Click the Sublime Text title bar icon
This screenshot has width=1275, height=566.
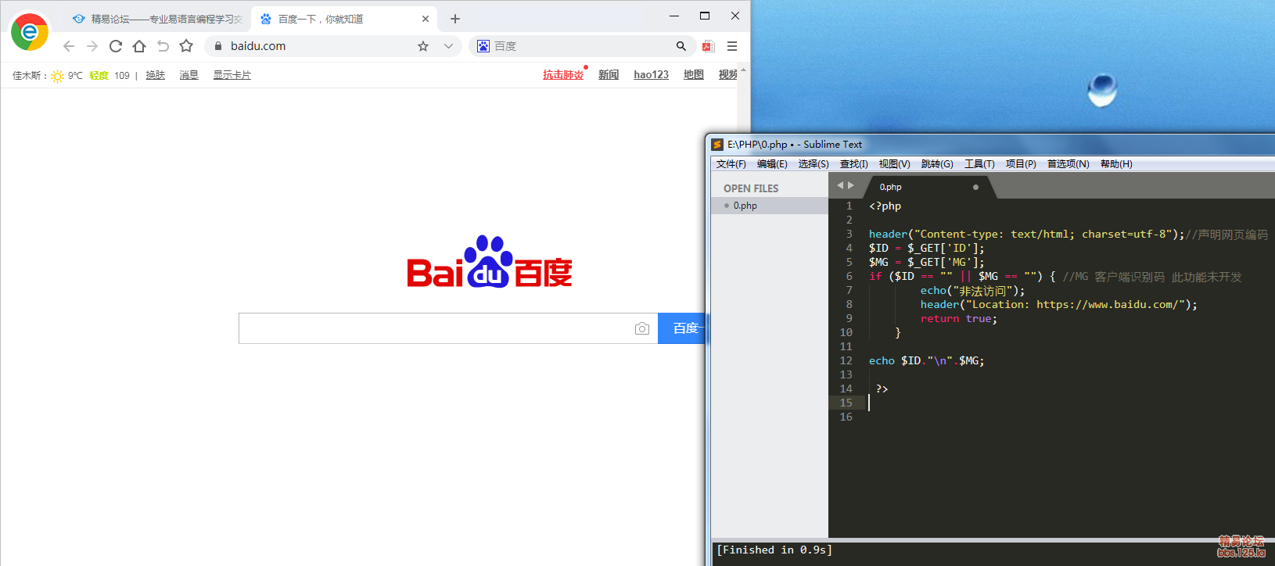717,145
